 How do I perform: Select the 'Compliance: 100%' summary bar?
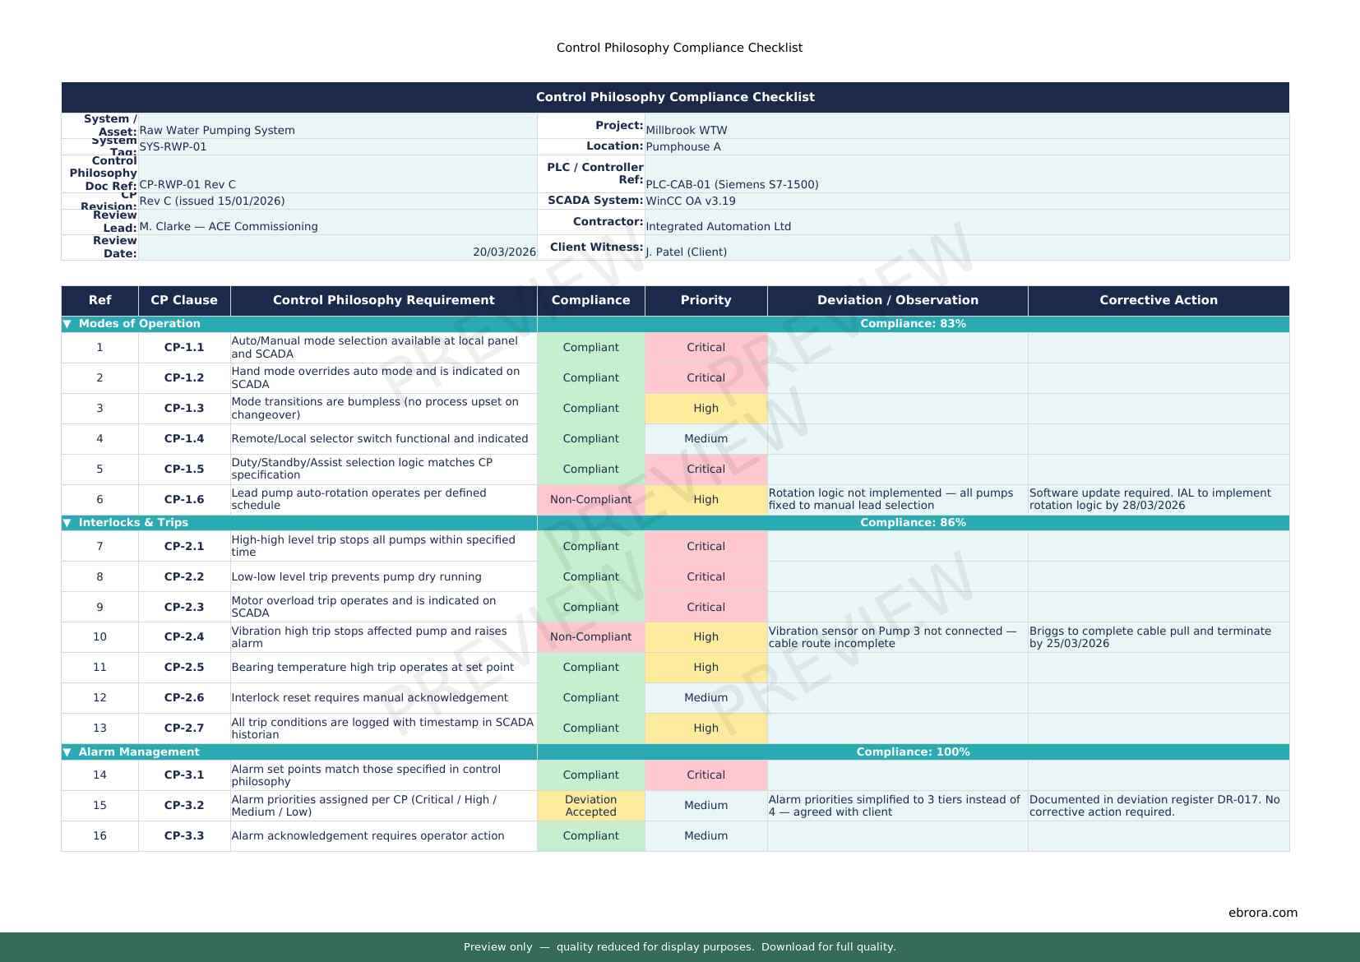pyautogui.click(x=913, y=752)
